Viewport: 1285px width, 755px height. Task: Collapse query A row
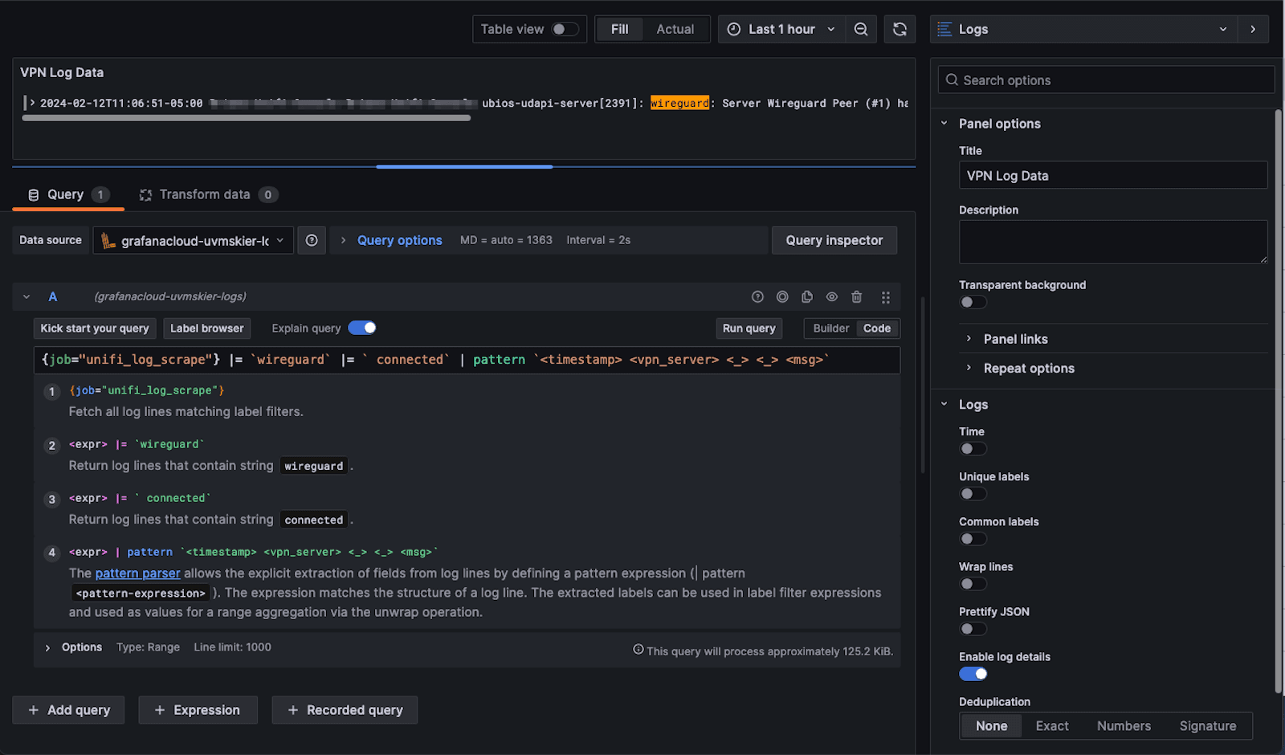(27, 297)
